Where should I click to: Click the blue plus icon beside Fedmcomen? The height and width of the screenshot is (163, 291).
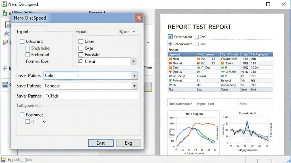coord(170,44)
